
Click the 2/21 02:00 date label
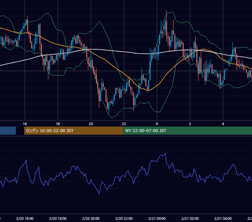coord(190,218)
